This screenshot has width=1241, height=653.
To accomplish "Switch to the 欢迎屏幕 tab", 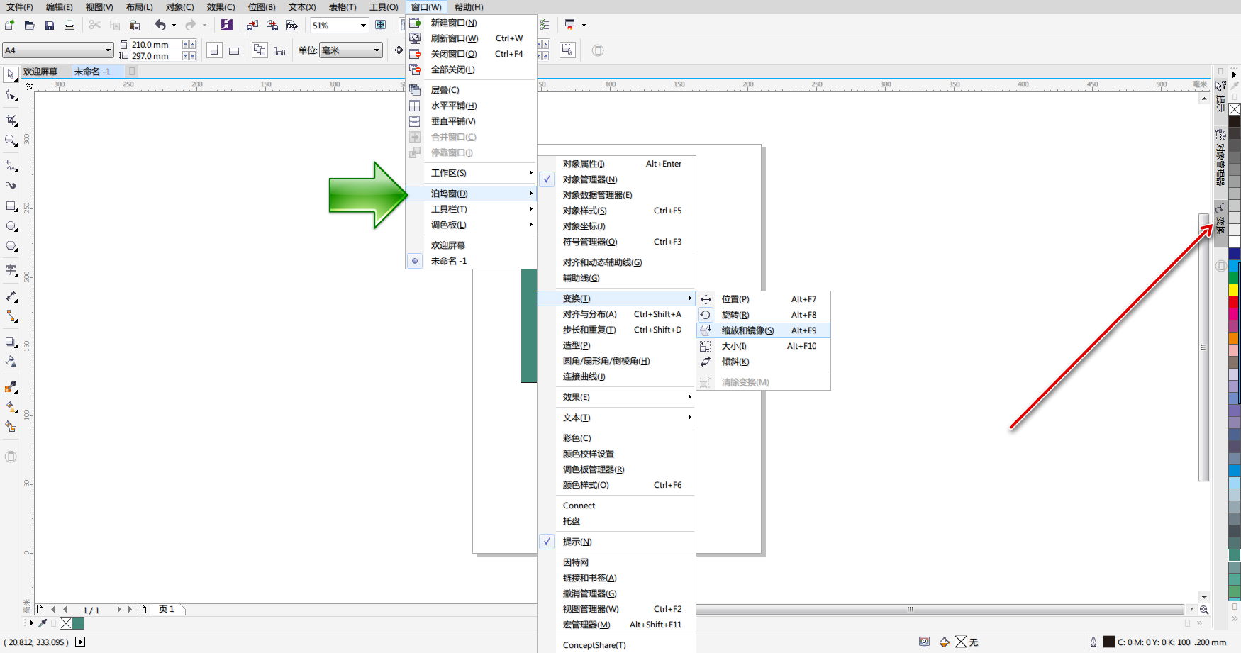I will point(40,71).
